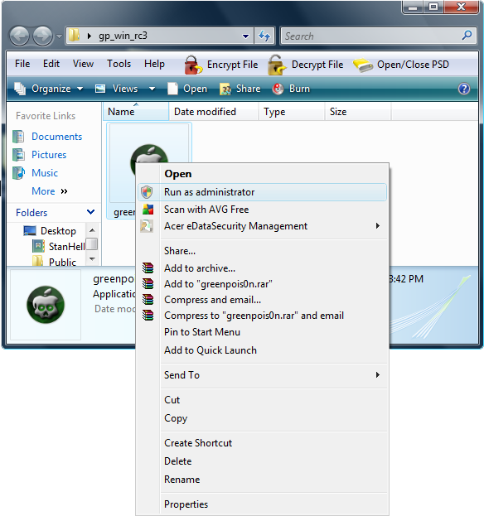Select Create Shortcut

pos(263,443)
